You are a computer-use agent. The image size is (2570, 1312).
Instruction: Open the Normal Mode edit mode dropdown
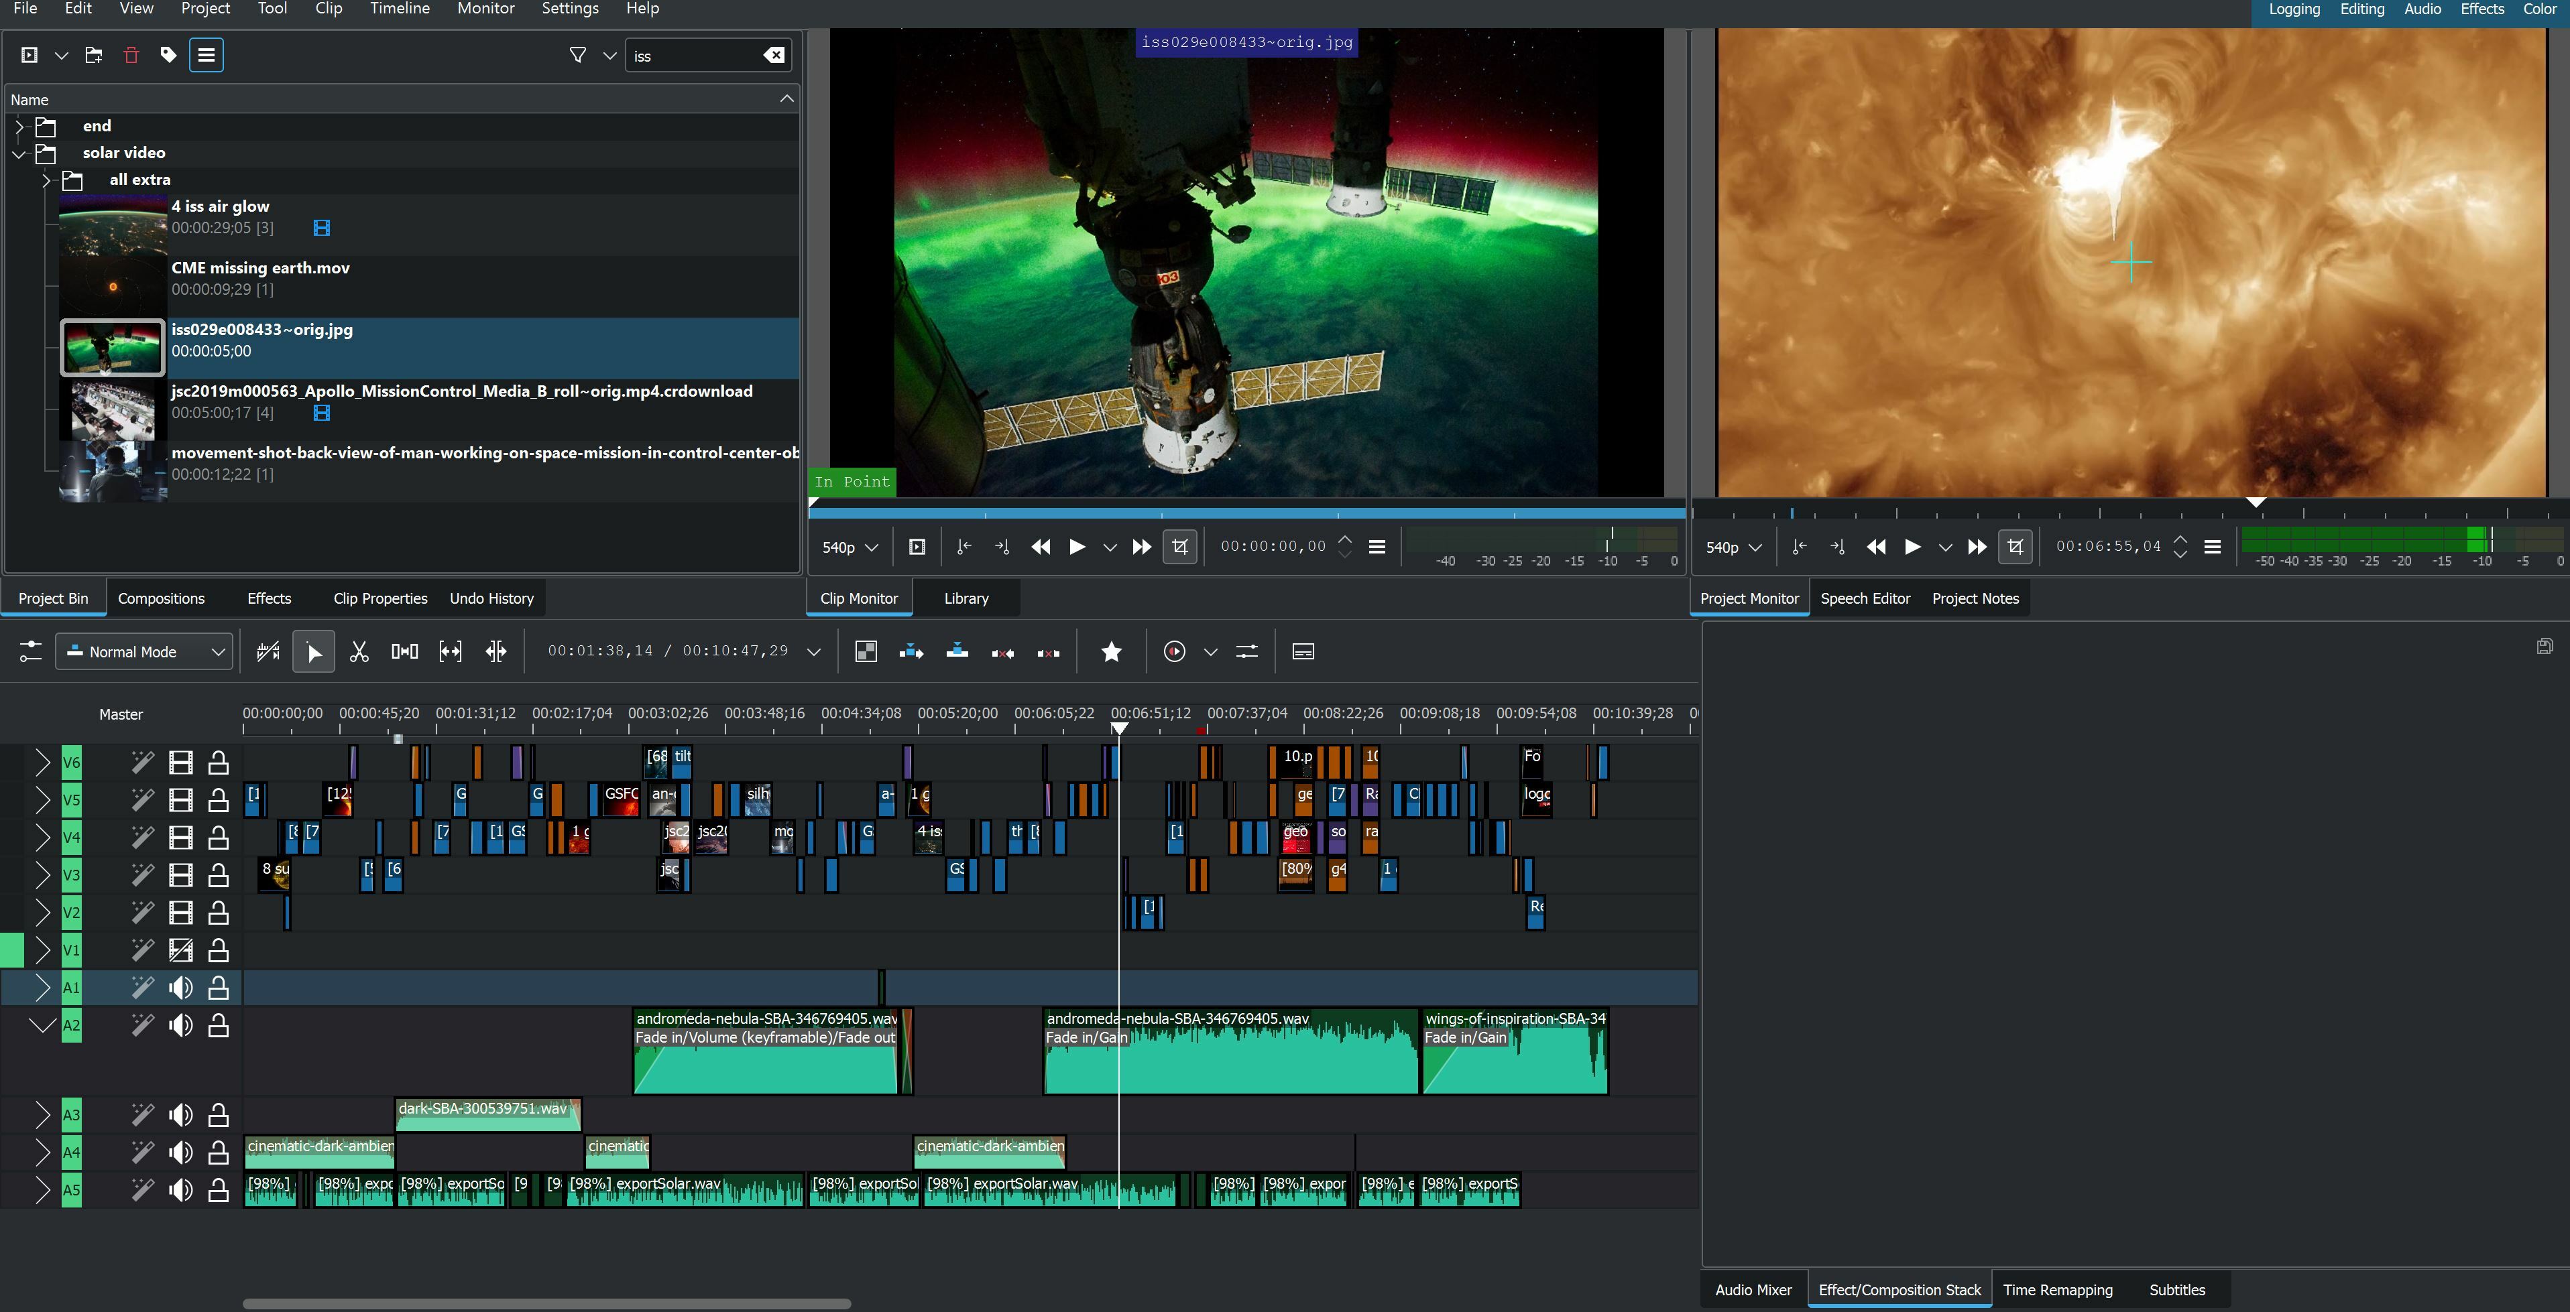pos(145,652)
